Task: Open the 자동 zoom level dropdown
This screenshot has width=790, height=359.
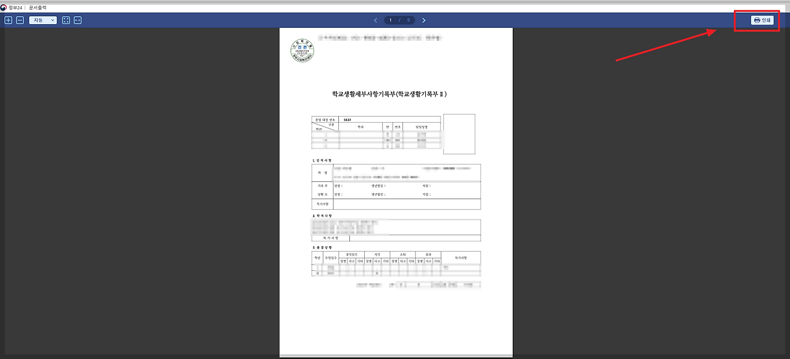Action: tap(43, 20)
